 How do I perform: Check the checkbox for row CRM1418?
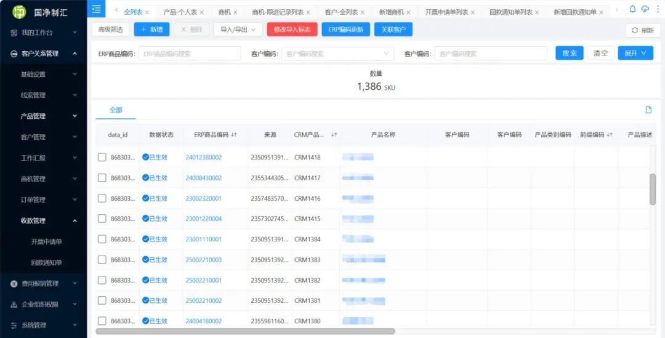pyautogui.click(x=102, y=157)
